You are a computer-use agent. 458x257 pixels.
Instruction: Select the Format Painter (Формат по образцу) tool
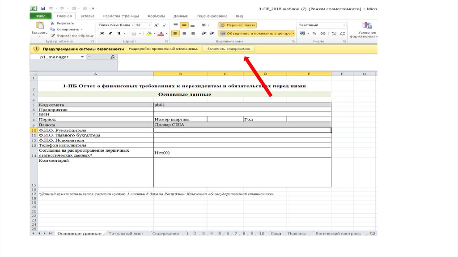(x=53, y=35)
